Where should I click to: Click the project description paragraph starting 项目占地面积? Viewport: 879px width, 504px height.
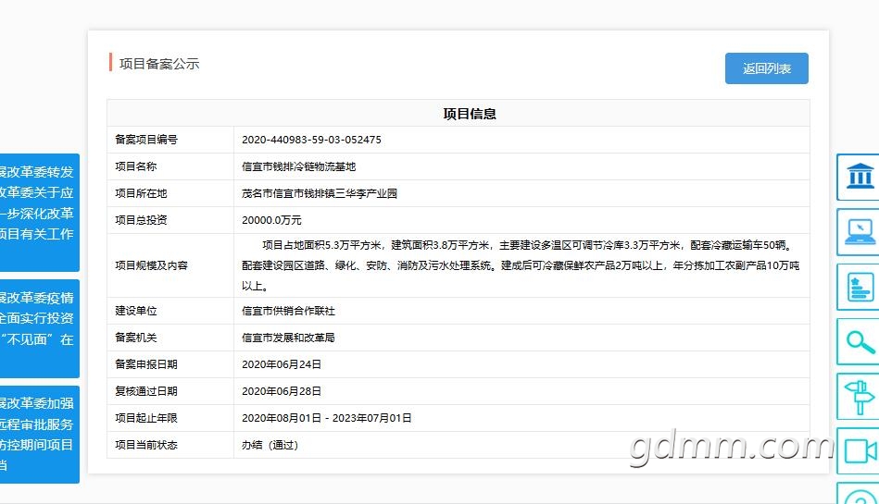coord(521,265)
